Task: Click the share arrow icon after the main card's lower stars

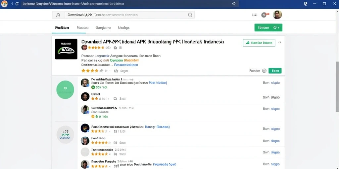Action: point(101,71)
